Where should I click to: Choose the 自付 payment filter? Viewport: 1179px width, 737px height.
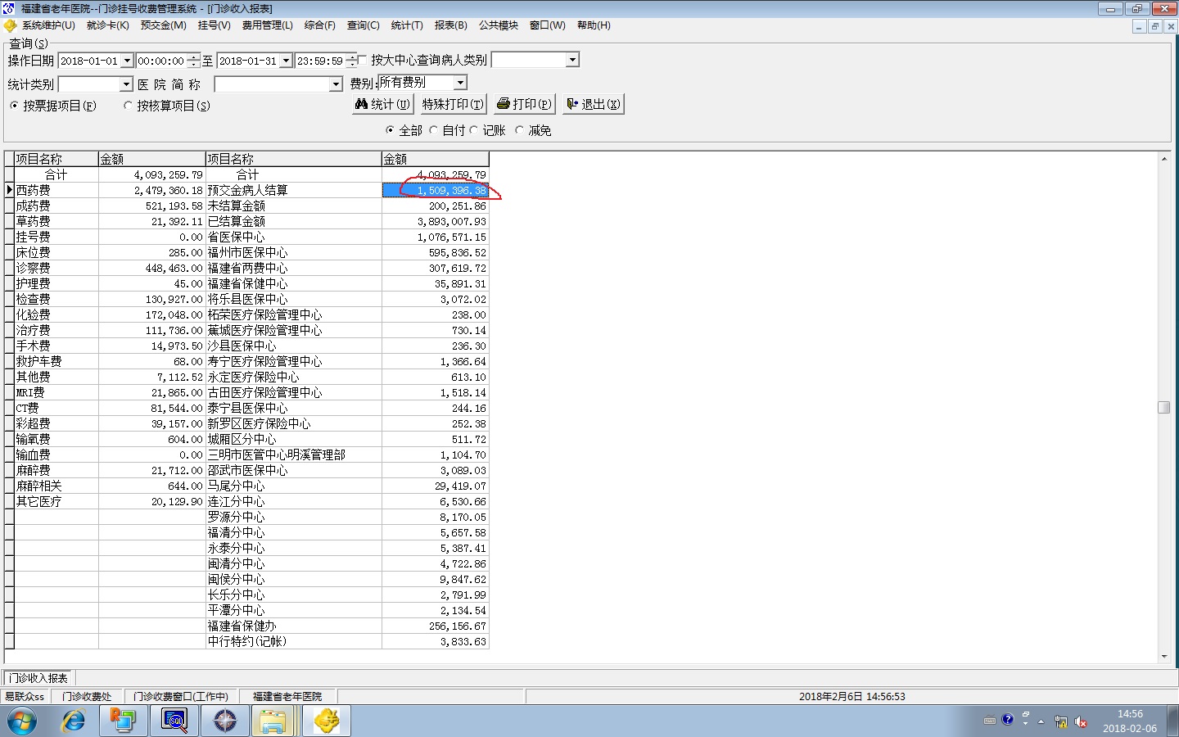coord(433,130)
